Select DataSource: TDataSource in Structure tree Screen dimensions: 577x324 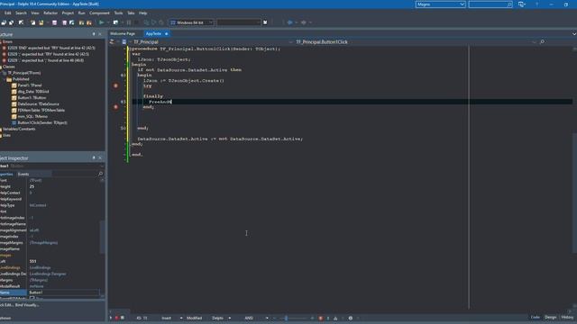[x=38, y=104]
